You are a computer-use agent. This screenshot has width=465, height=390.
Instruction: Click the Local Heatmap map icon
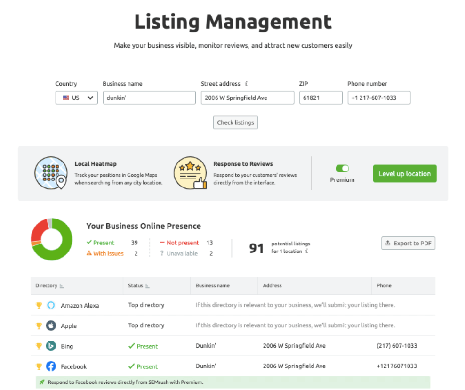[51, 173]
